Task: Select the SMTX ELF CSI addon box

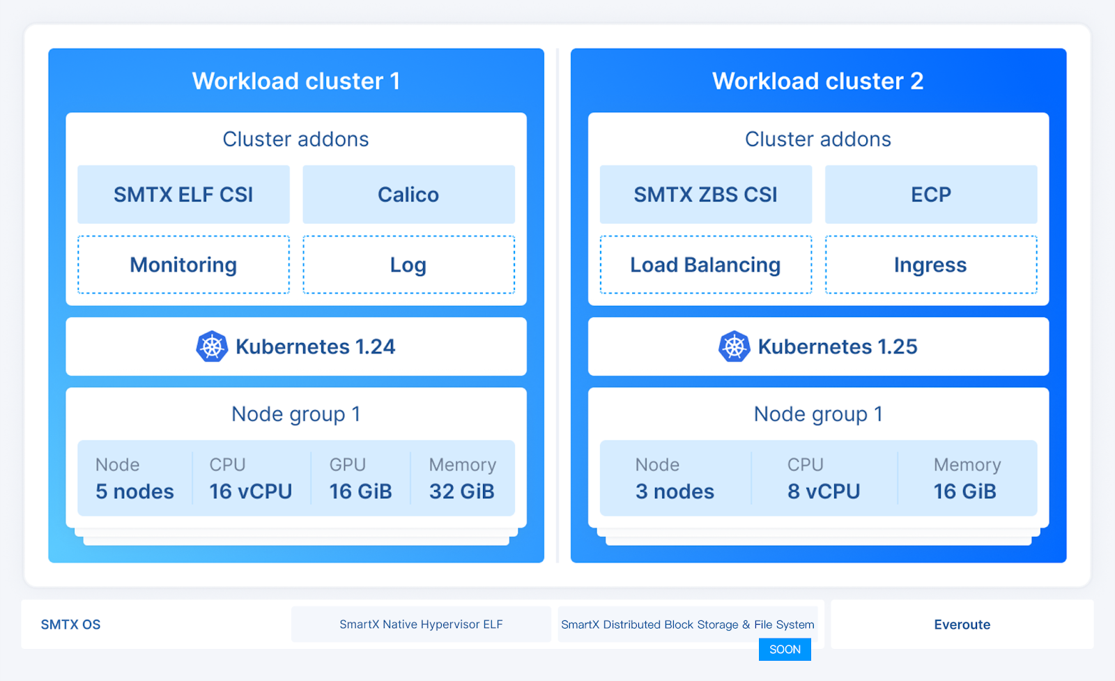Action: click(x=183, y=194)
